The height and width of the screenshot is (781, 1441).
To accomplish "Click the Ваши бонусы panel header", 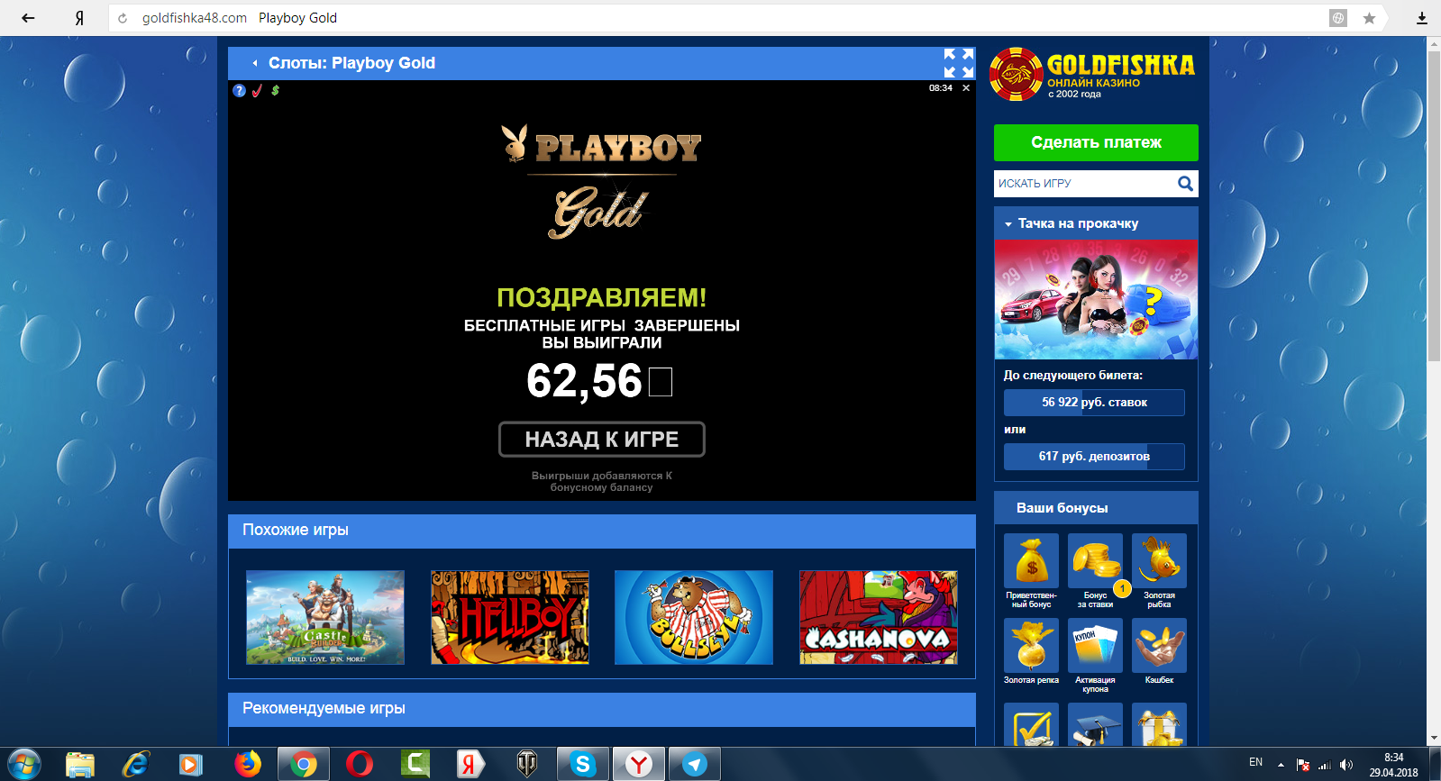I will pyautogui.click(x=1096, y=508).
